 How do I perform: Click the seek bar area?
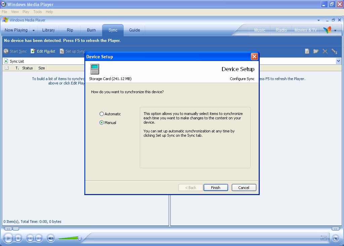[202, 238]
